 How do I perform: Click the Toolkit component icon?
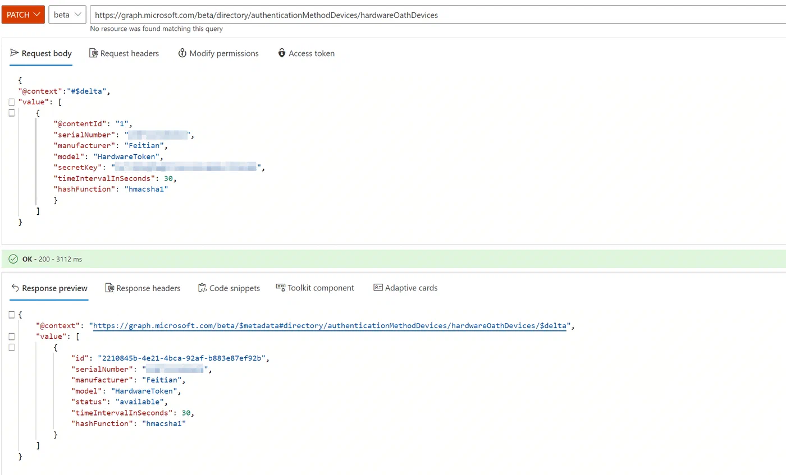point(281,287)
